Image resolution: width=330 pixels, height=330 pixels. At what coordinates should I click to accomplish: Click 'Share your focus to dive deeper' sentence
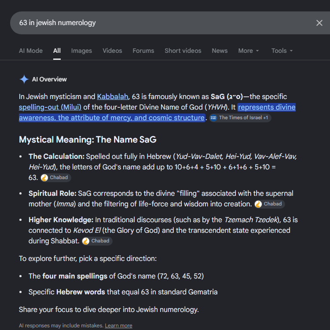pyautogui.click(x=109, y=310)
